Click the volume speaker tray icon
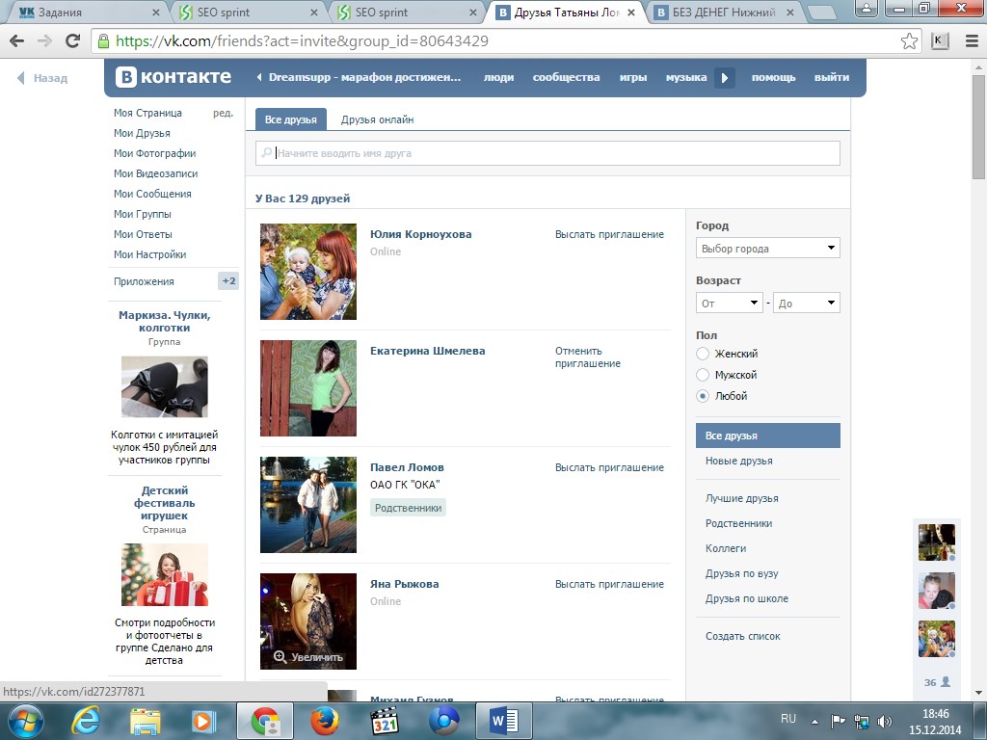This screenshot has width=987, height=740. [885, 721]
